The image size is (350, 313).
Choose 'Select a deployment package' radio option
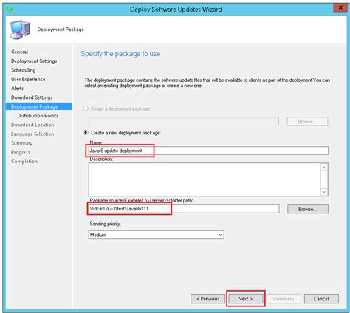86,109
